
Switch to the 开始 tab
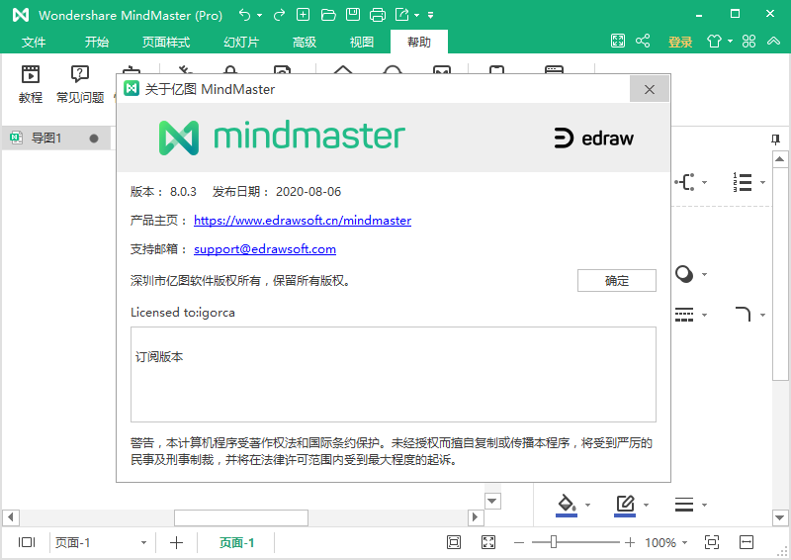point(97,42)
